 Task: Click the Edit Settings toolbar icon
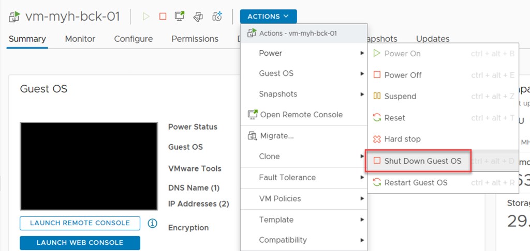pos(198,17)
